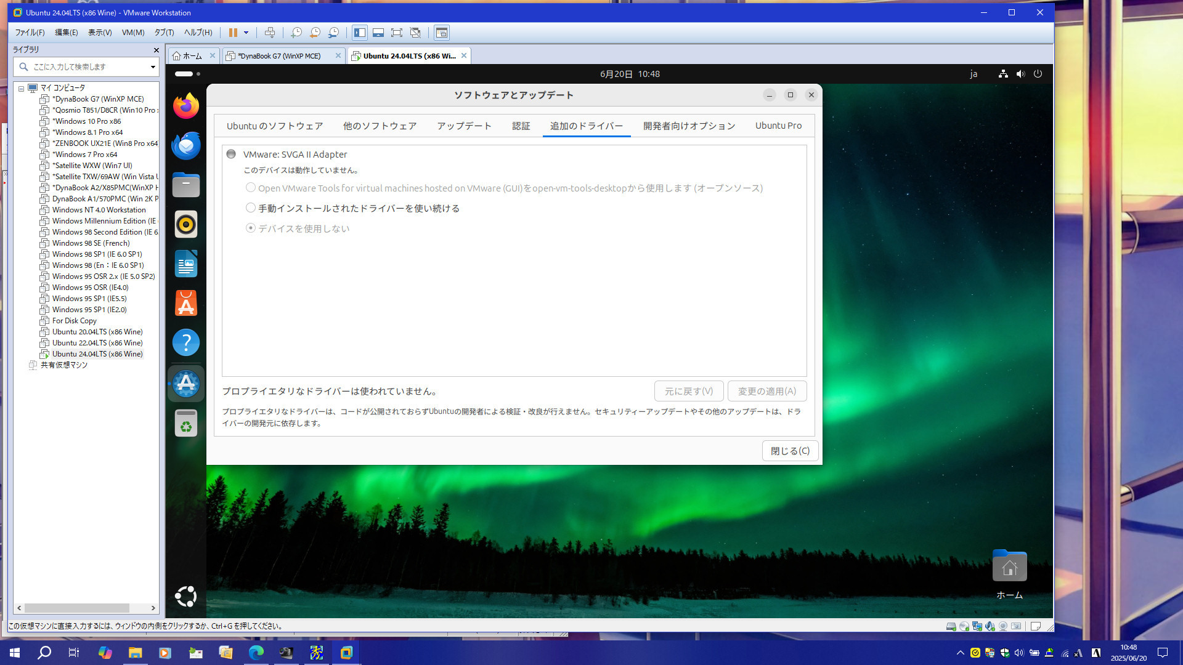Open the File menu in VMware
Viewport: 1183px width, 665px height.
[30, 33]
